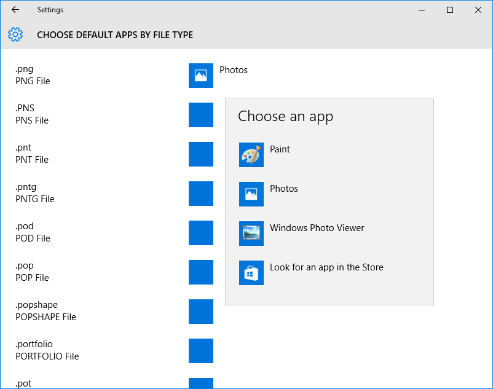Click the .pod POD File entry

click(33, 232)
